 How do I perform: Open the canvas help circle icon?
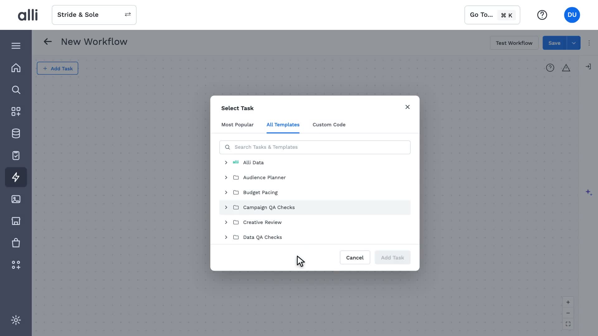pyautogui.click(x=550, y=68)
